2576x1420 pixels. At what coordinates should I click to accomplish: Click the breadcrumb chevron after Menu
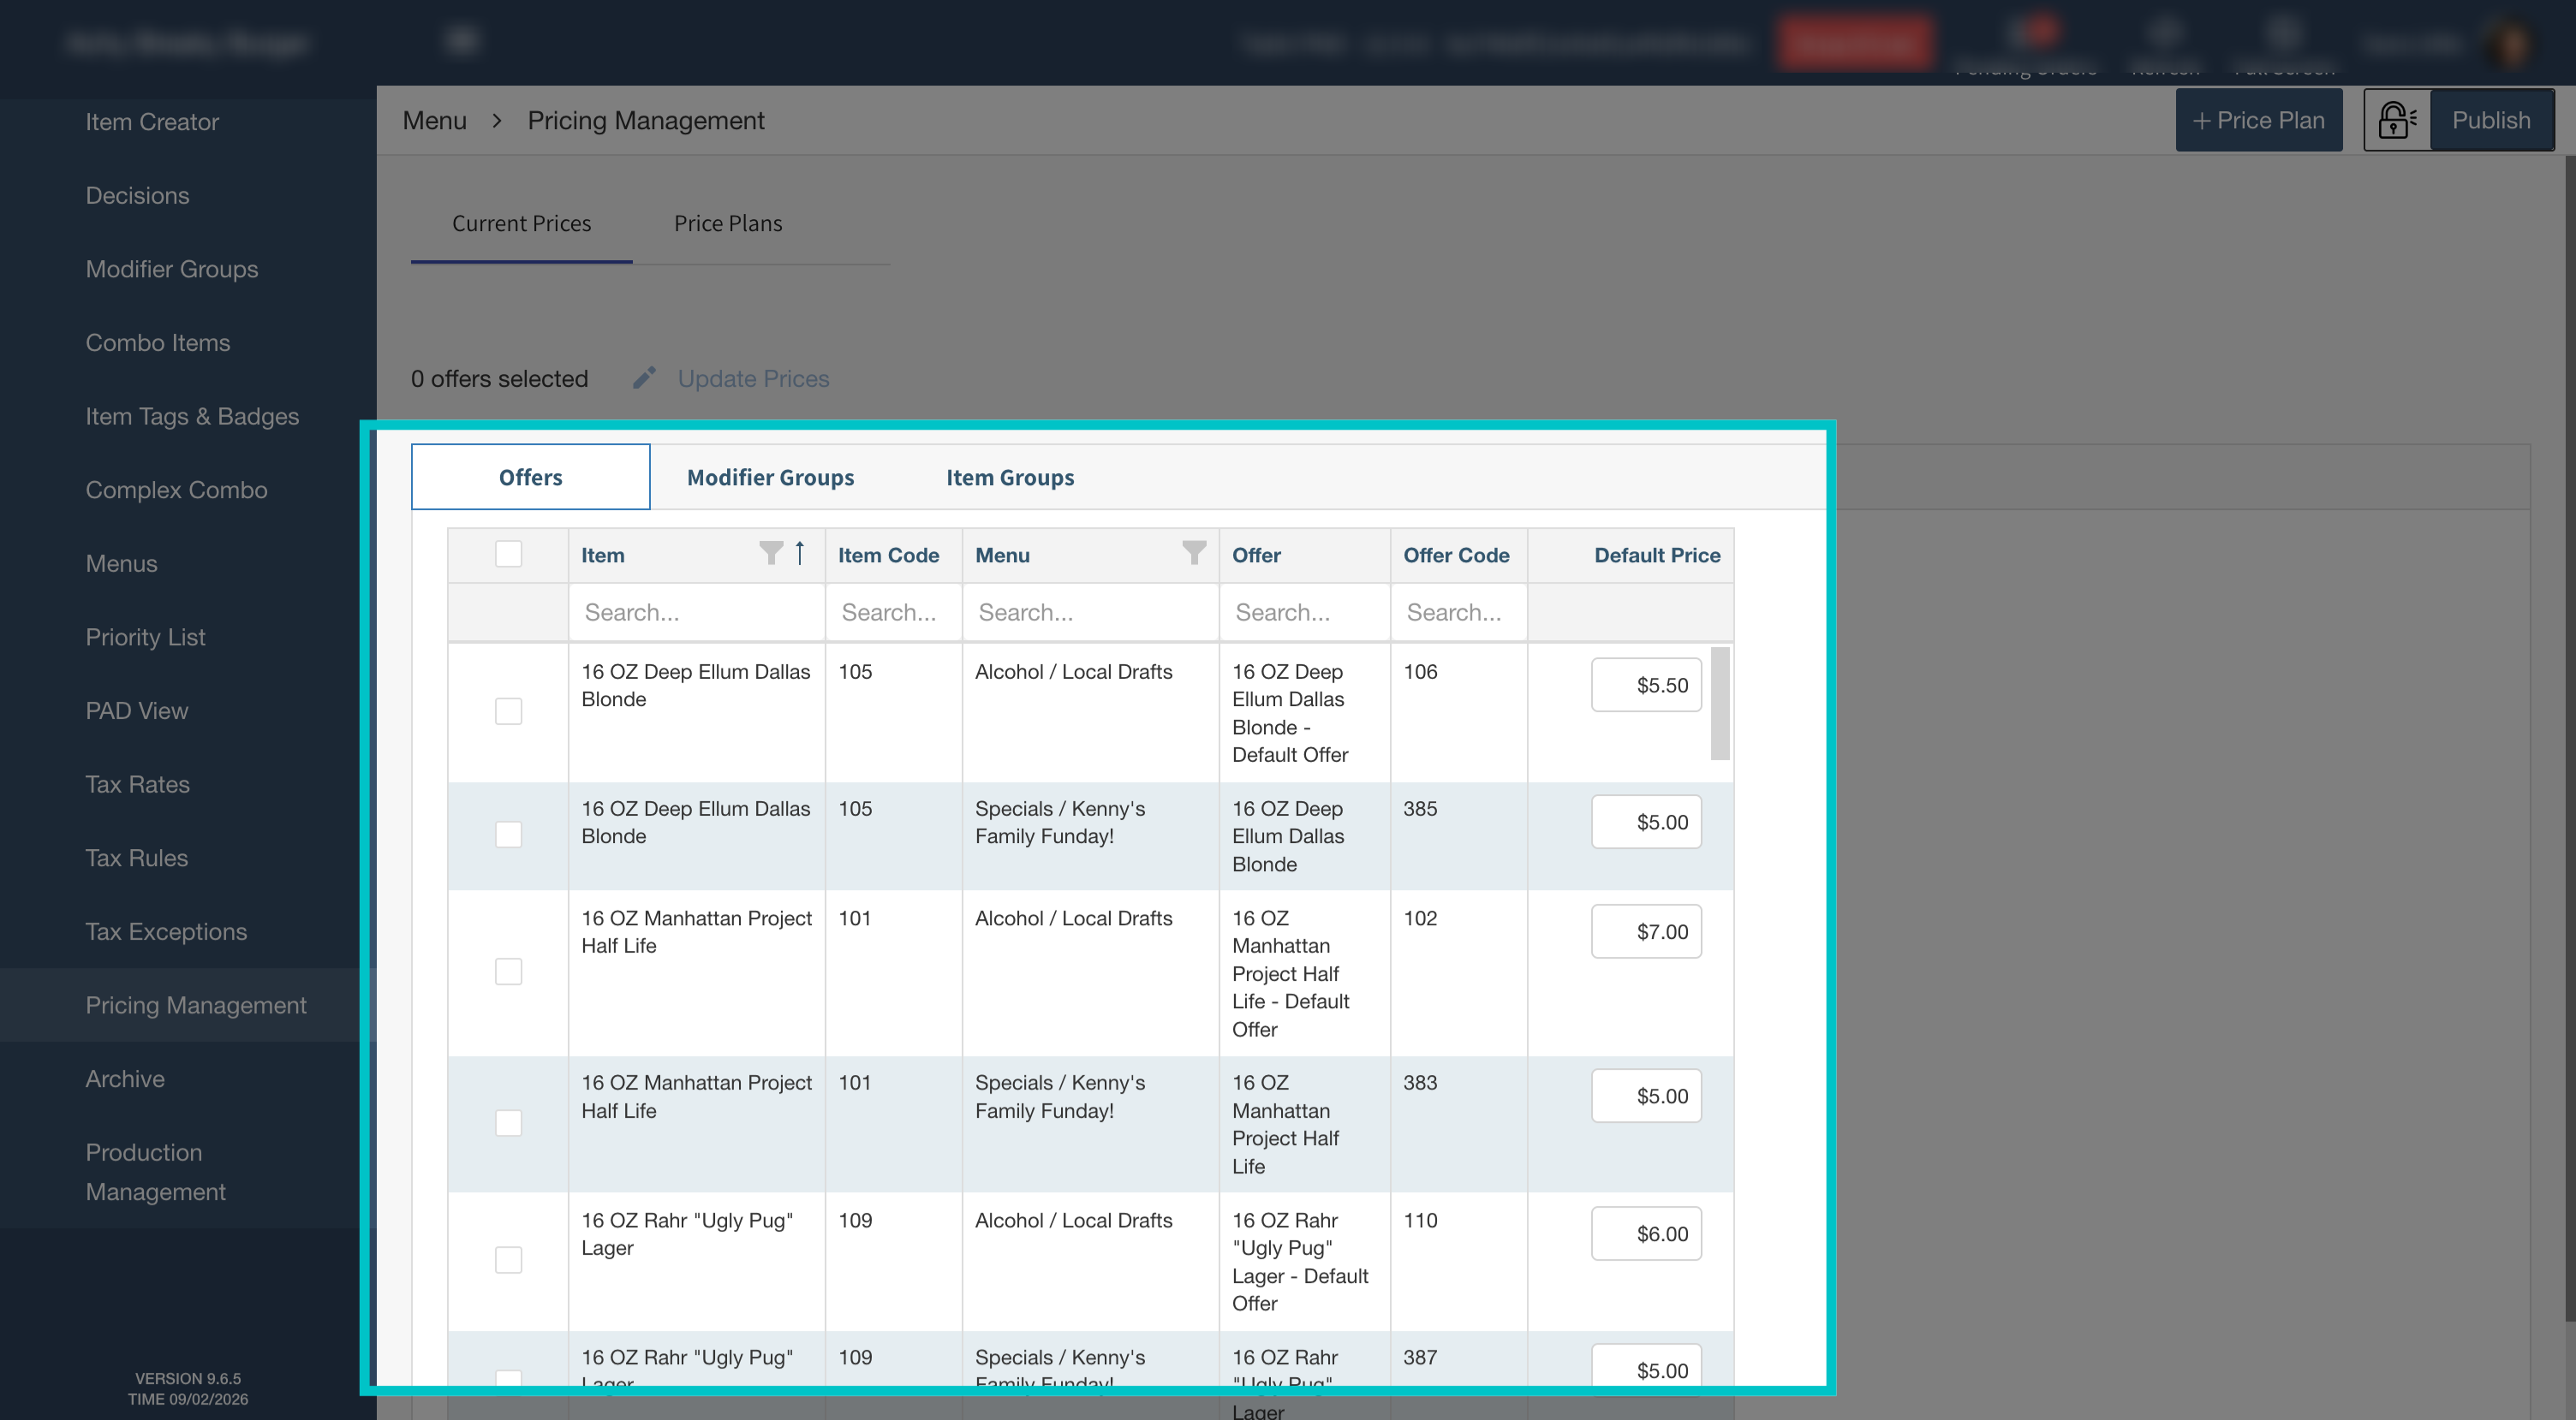coord(497,121)
